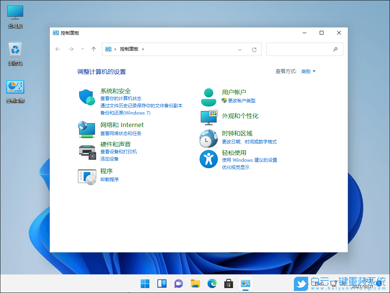Expand the address bar history dropdown
390x293 pixels.
(x=239, y=49)
